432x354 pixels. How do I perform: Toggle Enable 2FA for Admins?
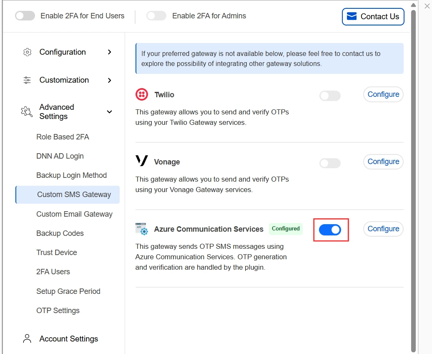click(x=156, y=16)
